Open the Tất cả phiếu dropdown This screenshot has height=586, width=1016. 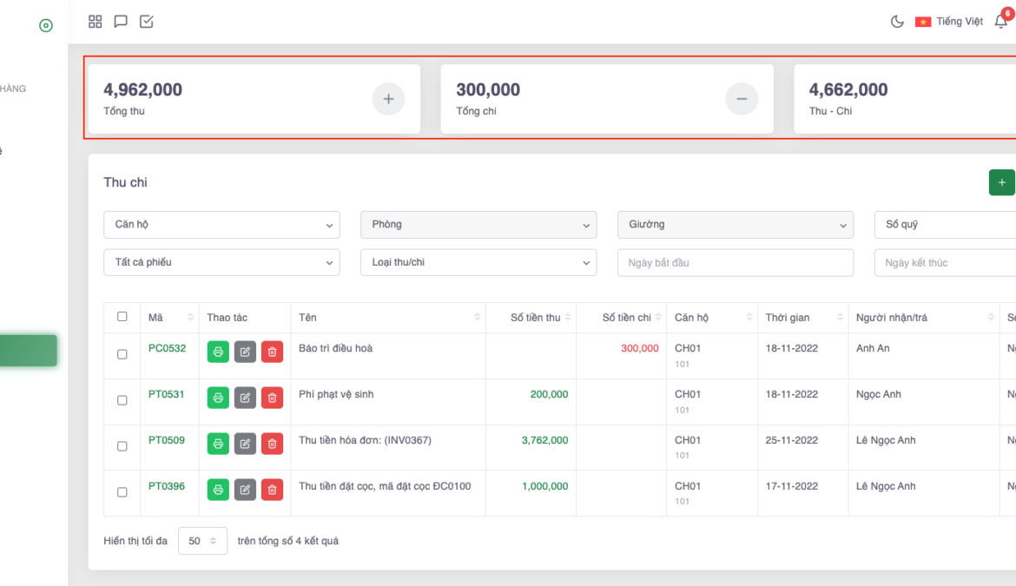(x=221, y=263)
